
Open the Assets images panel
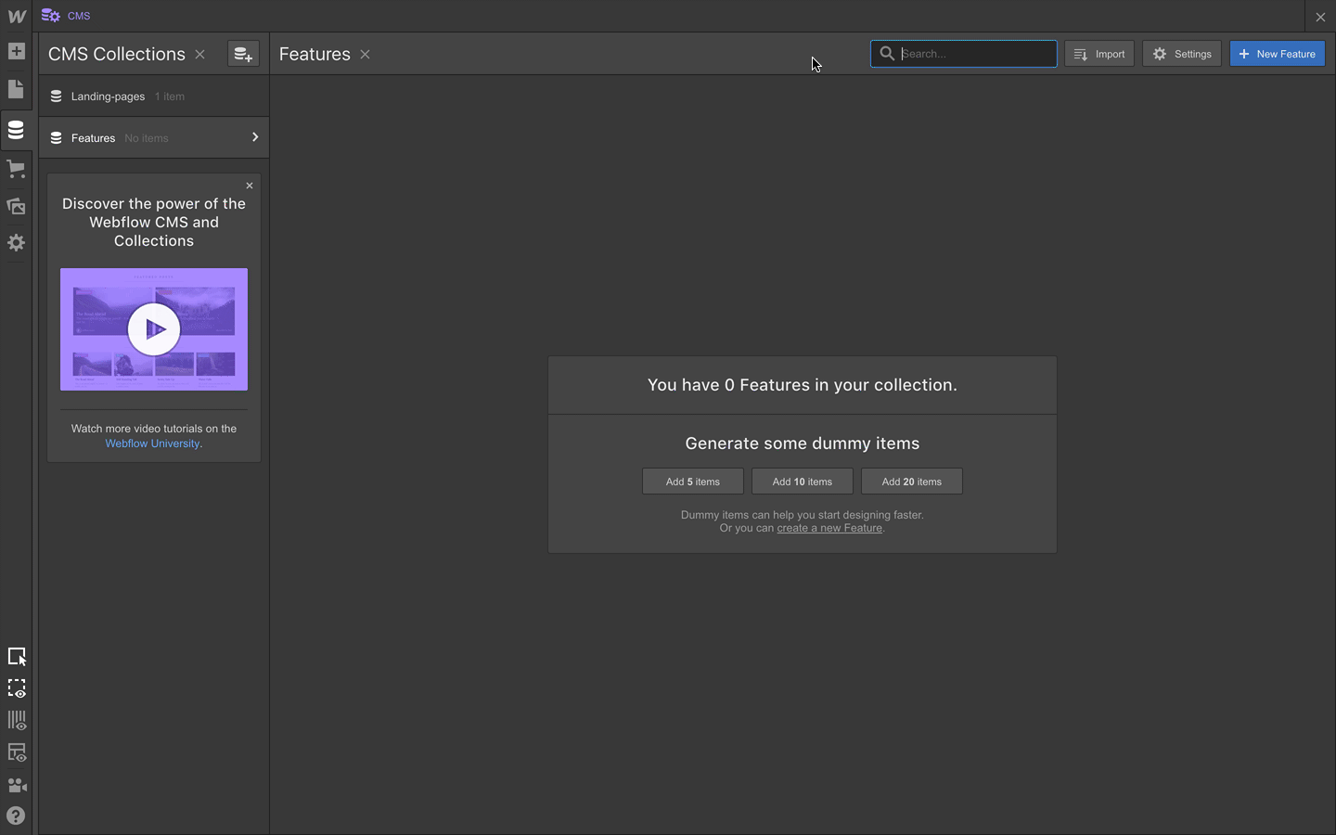coord(16,206)
